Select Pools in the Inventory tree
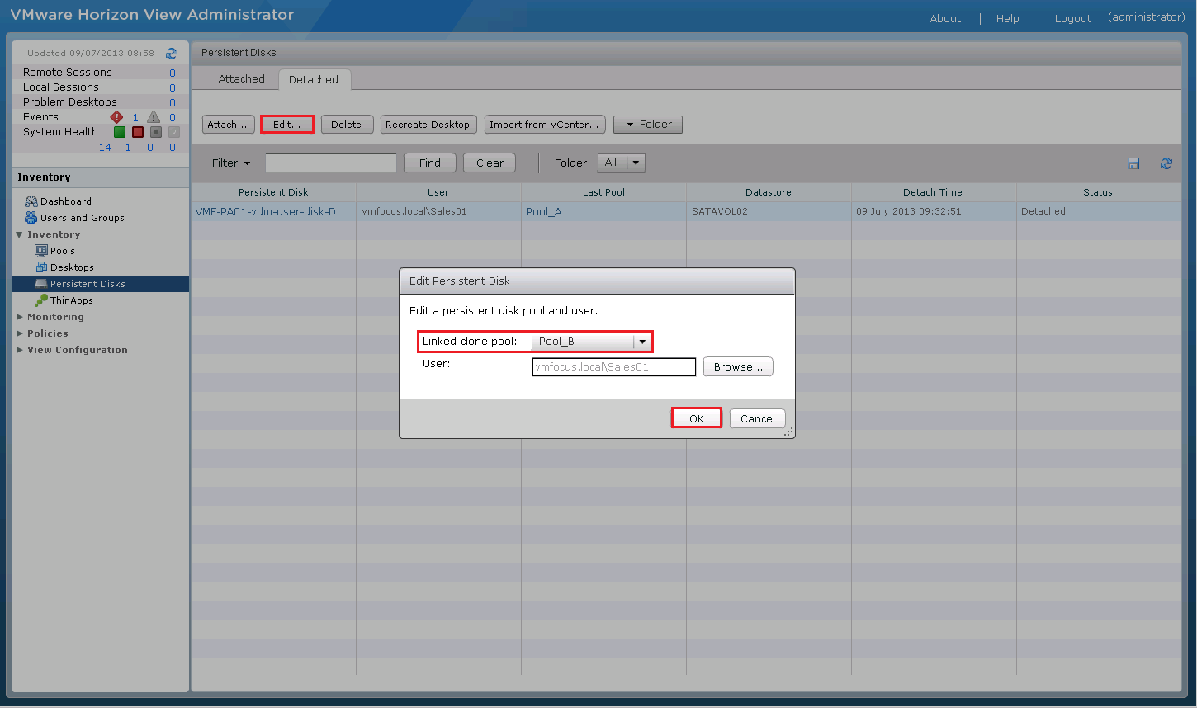Image resolution: width=1197 pixels, height=708 pixels. [62, 251]
